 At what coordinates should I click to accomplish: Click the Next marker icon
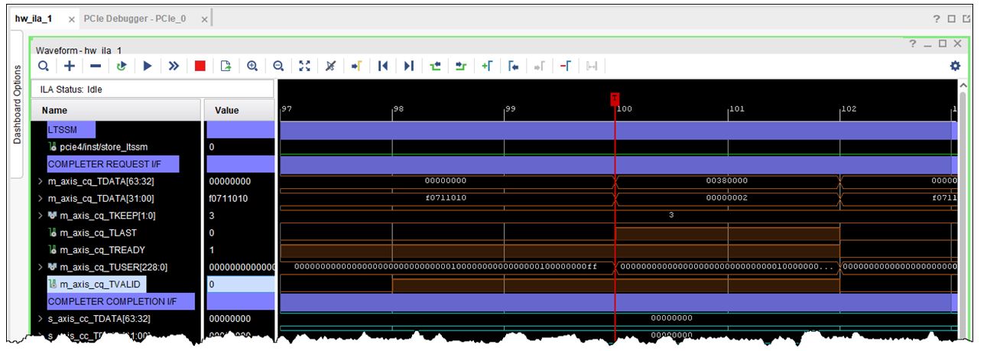(539, 66)
